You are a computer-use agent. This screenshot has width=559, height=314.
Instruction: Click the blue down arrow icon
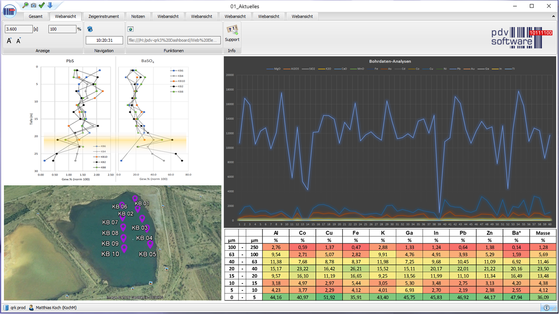coord(50,5)
